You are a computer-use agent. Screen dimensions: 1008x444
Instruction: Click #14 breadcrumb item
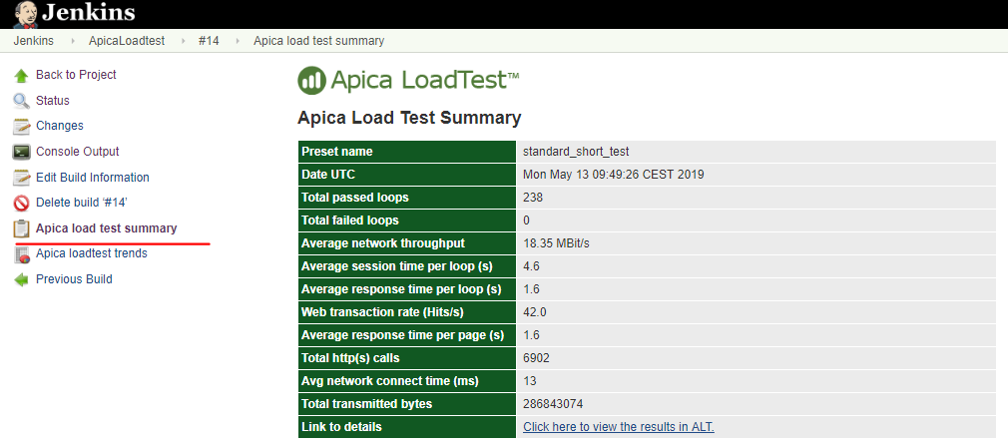(x=209, y=41)
